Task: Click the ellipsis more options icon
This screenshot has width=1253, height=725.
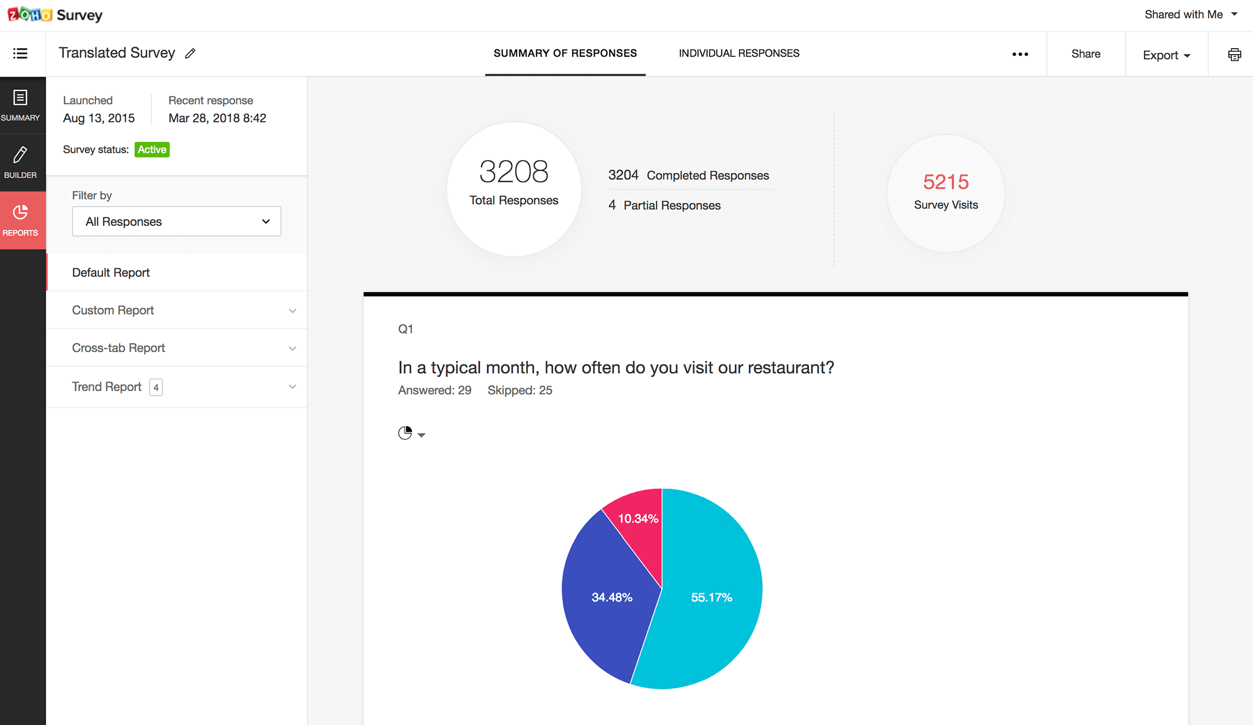Action: pyautogui.click(x=1020, y=52)
